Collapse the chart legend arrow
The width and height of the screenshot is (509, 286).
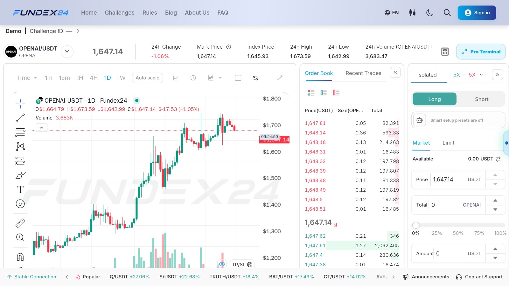coord(41,128)
